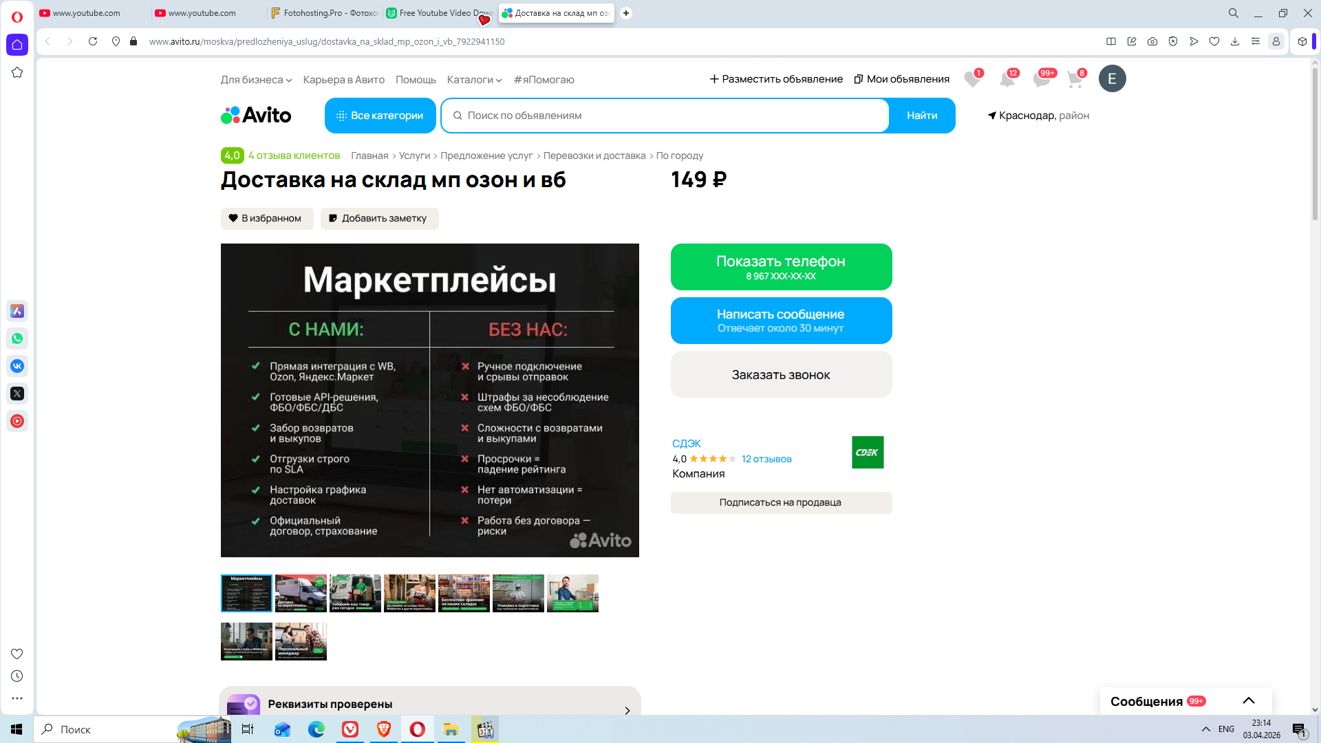Open the Avito shopping cart icon
Screen dimensions: 1321x743
[x=1075, y=80]
